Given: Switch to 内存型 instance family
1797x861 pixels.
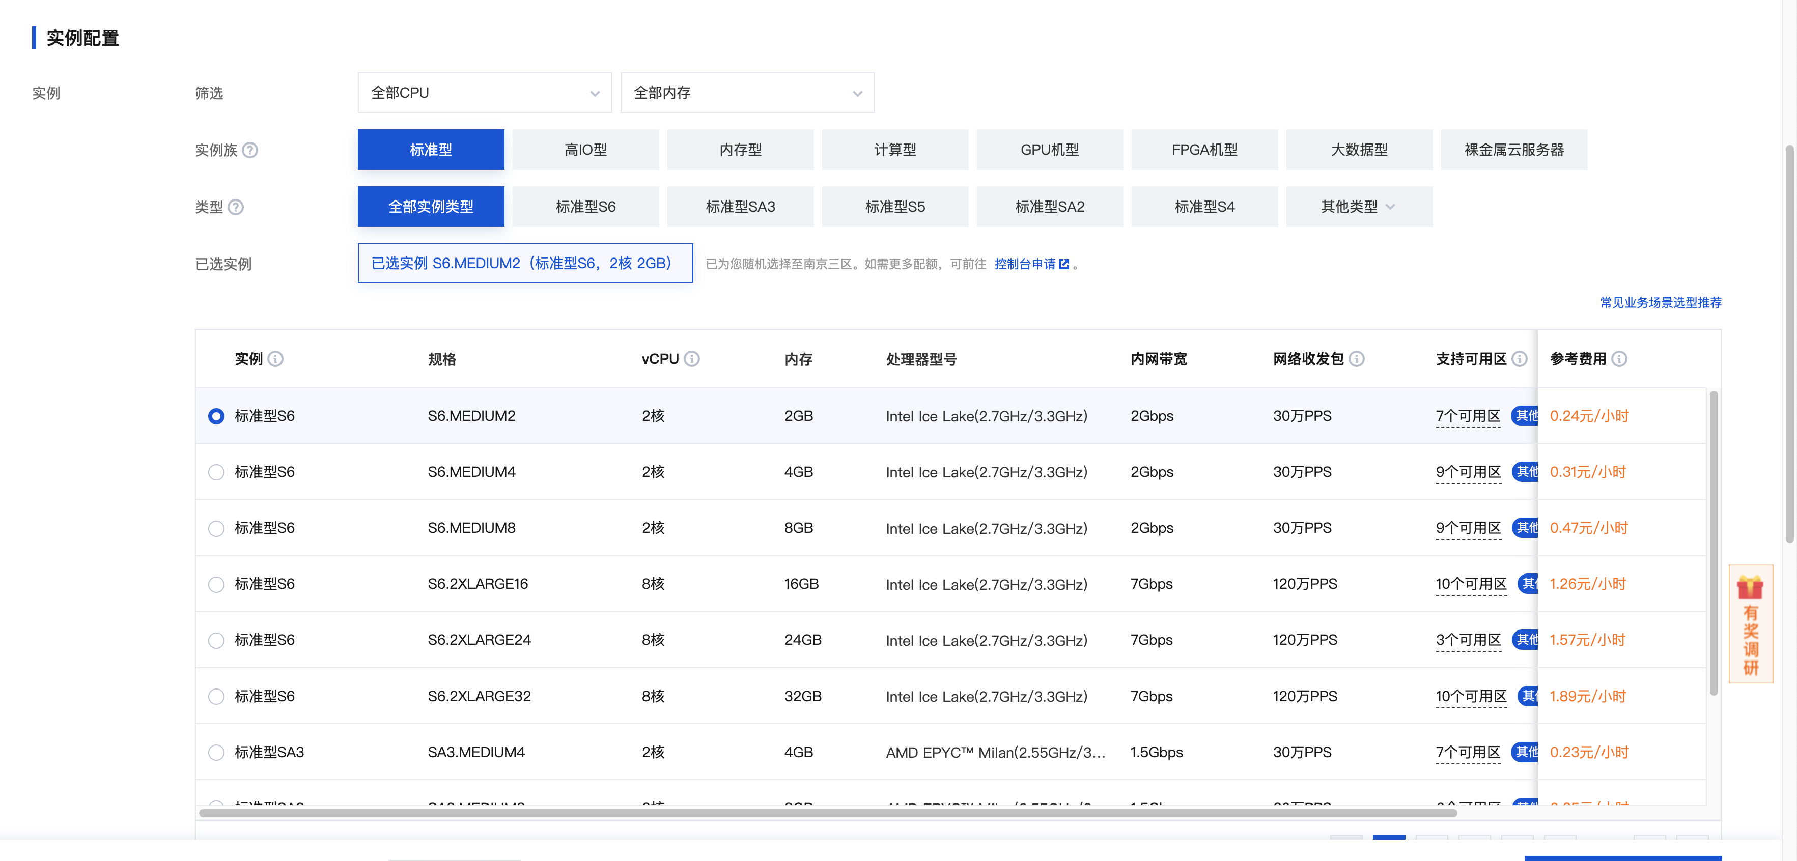Looking at the screenshot, I should [x=740, y=149].
